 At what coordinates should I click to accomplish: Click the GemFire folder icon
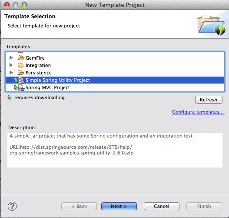coord(21,58)
